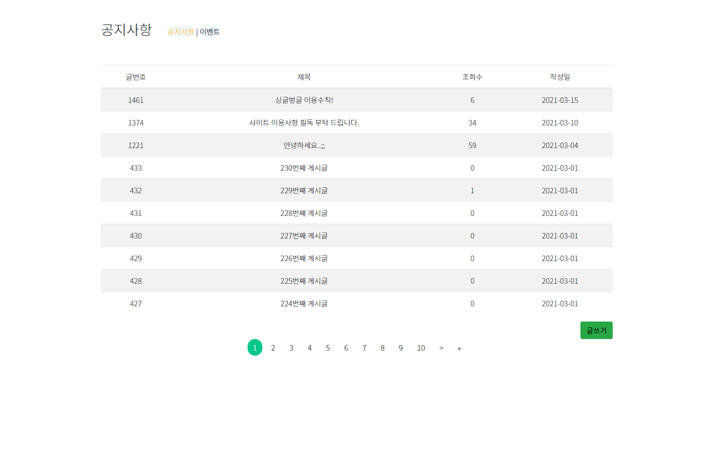
Task: Click the 제목 column header
Action: click(x=304, y=77)
